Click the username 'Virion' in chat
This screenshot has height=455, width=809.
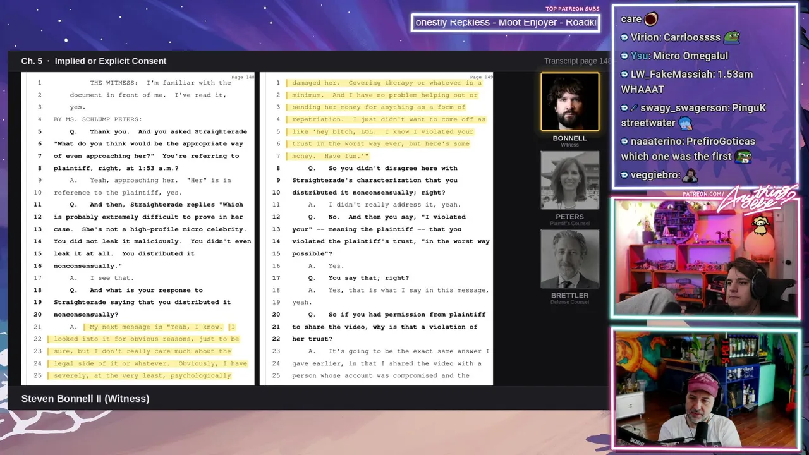(x=645, y=37)
